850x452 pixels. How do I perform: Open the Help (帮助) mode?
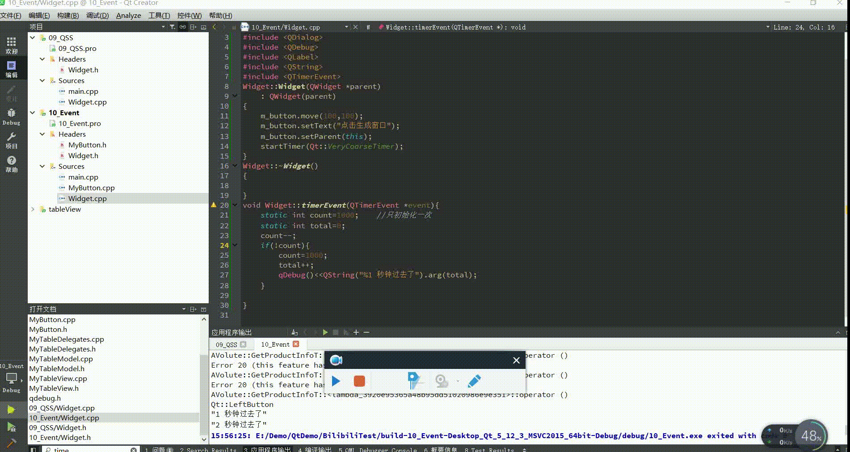(x=12, y=164)
